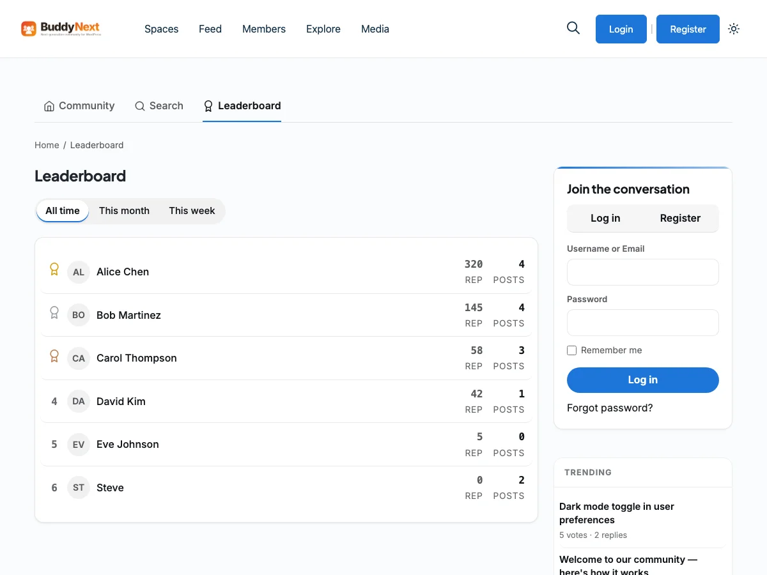Viewport: 767px width, 575px height.
Task: Click Alice Chen's 320 REP value
Action: tap(474, 264)
